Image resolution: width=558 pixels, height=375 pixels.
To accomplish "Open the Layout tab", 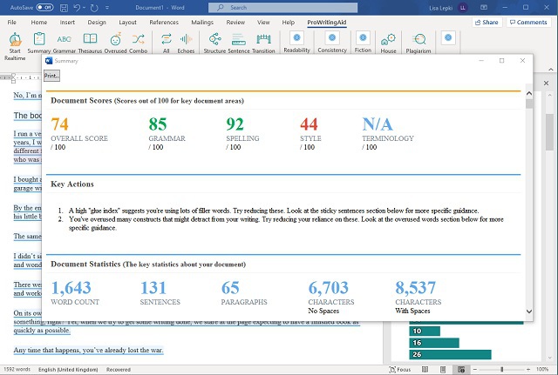I will point(127,22).
